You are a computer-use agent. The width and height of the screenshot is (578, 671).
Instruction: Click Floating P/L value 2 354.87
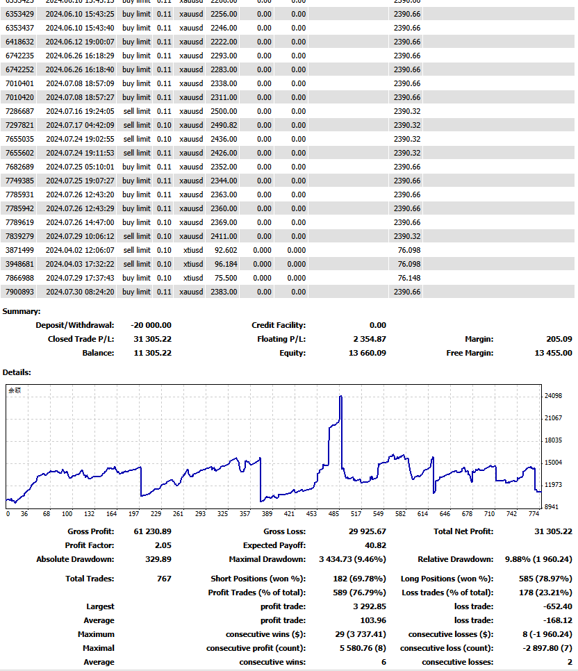370,339
